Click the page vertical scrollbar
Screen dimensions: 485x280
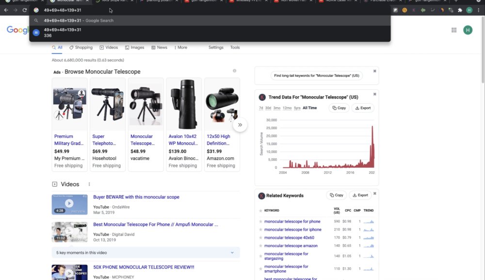pos(483,49)
